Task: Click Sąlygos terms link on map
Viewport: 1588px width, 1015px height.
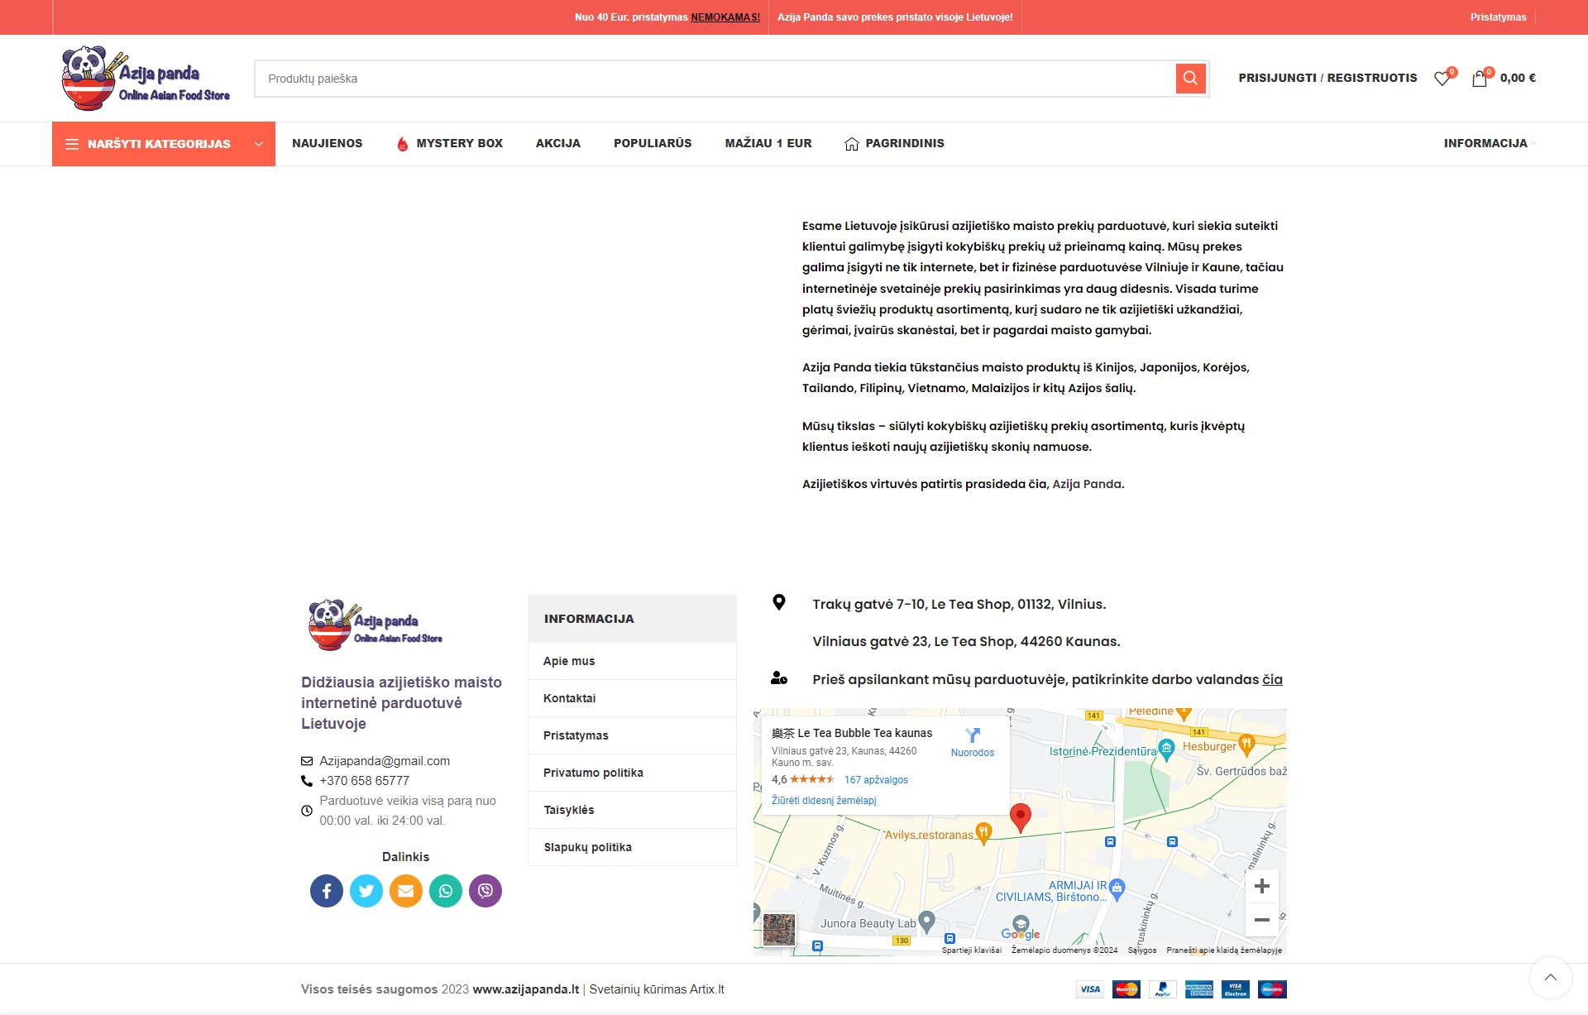Action: (x=1142, y=950)
